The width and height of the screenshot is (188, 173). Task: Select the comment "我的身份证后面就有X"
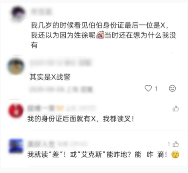tap(80, 119)
